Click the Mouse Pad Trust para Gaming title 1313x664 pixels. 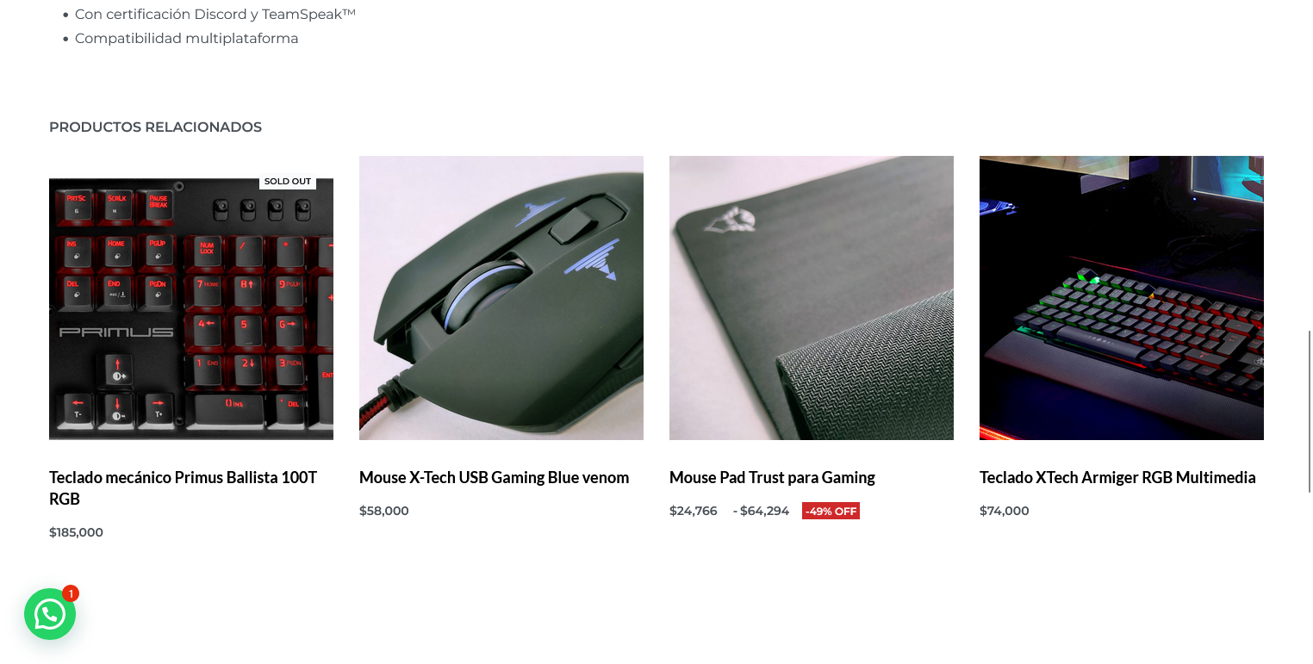(772, 478)
